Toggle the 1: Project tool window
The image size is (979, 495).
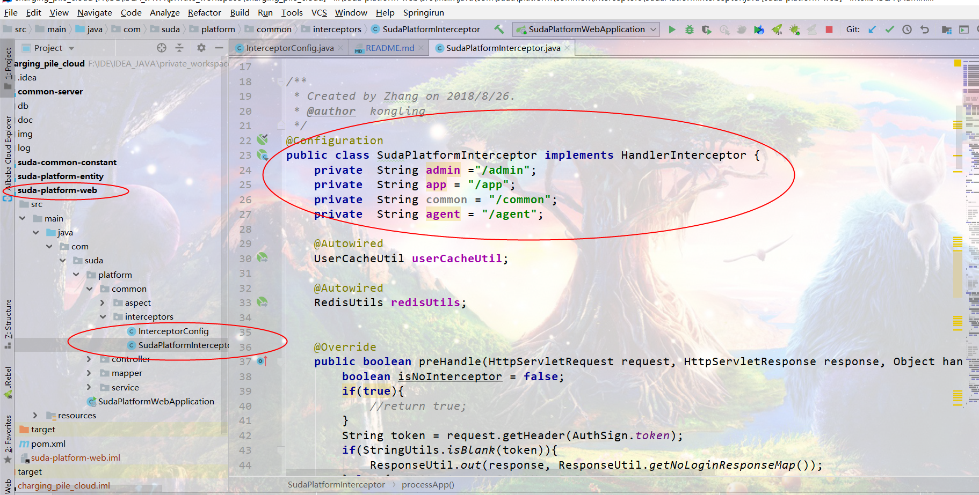tap(8, 67)
